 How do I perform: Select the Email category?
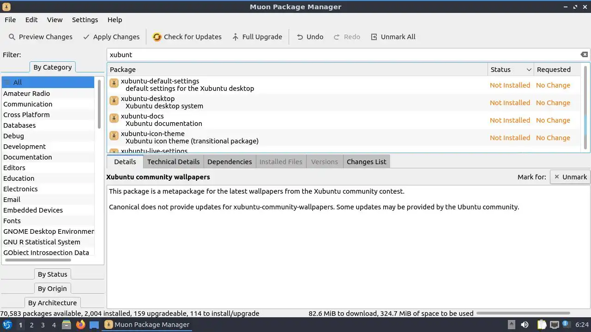[x=48, y=200]
